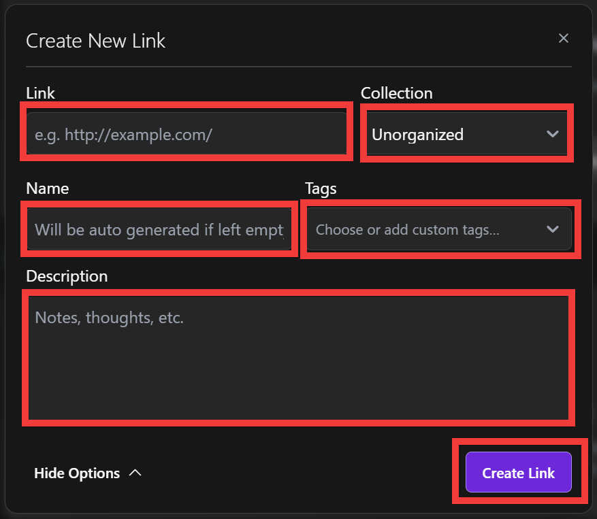Image resolution: width=597 pixels, height=519 pixels.
Task: Click the up chevron beside Hide Options
Action: tap(135, 473)
